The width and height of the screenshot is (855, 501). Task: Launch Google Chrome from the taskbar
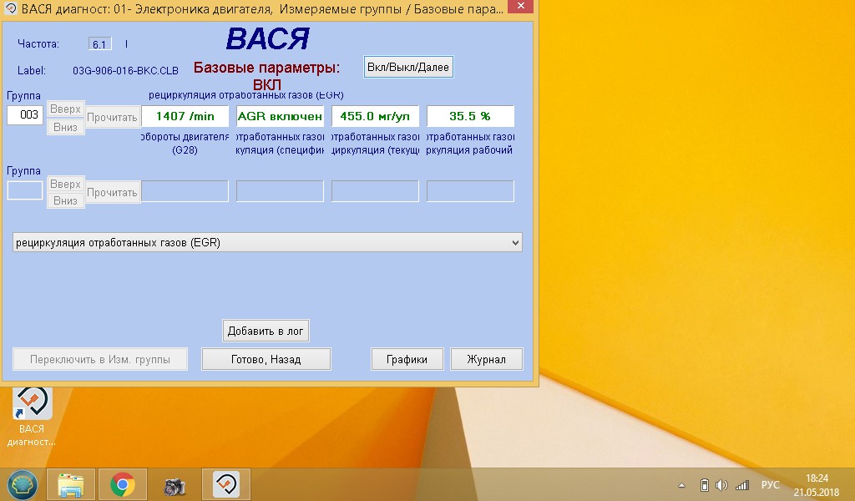pos(122,484)
